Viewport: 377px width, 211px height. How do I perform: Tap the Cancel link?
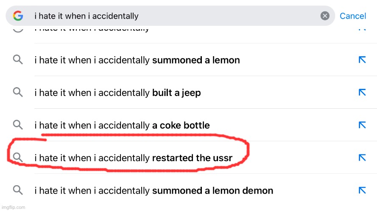click(x=353, y=16)
